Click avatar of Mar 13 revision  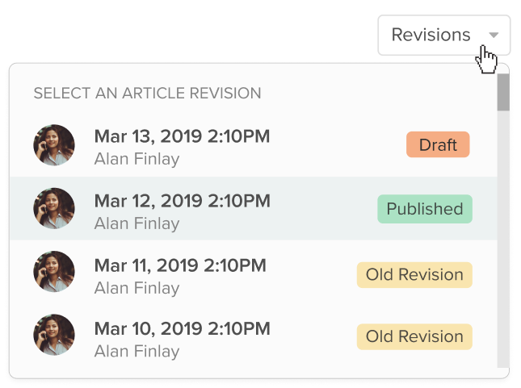click(54, 146)
